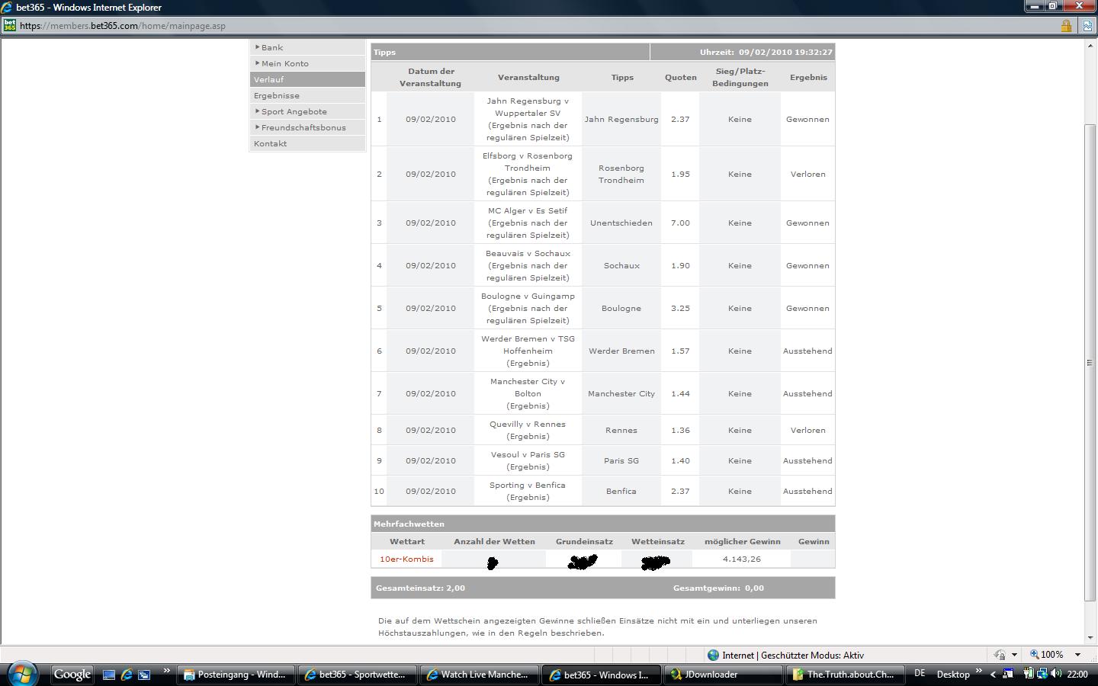The image size is (1098, 686).
Task: Click the Verloren result for Rennes
Action: [x=807, y=430]
